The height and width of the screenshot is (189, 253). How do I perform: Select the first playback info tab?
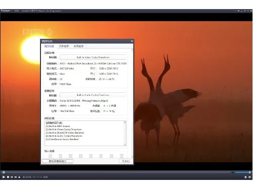(x=49, y=46)
